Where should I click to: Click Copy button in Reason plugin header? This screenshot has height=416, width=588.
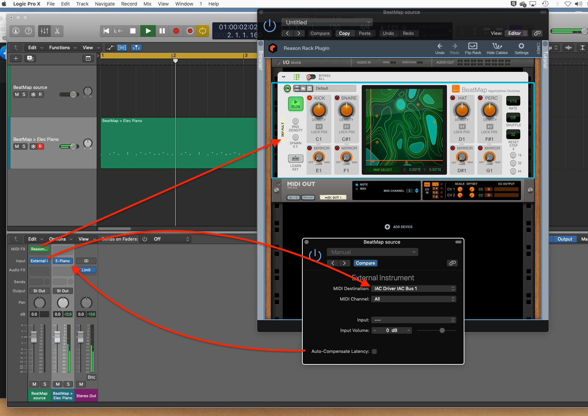(x=344, y=33)
